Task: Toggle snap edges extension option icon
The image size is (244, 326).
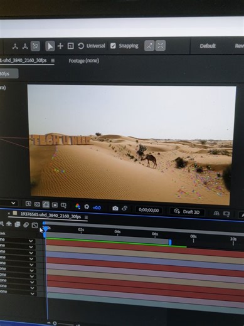Action: click(149, 46)
